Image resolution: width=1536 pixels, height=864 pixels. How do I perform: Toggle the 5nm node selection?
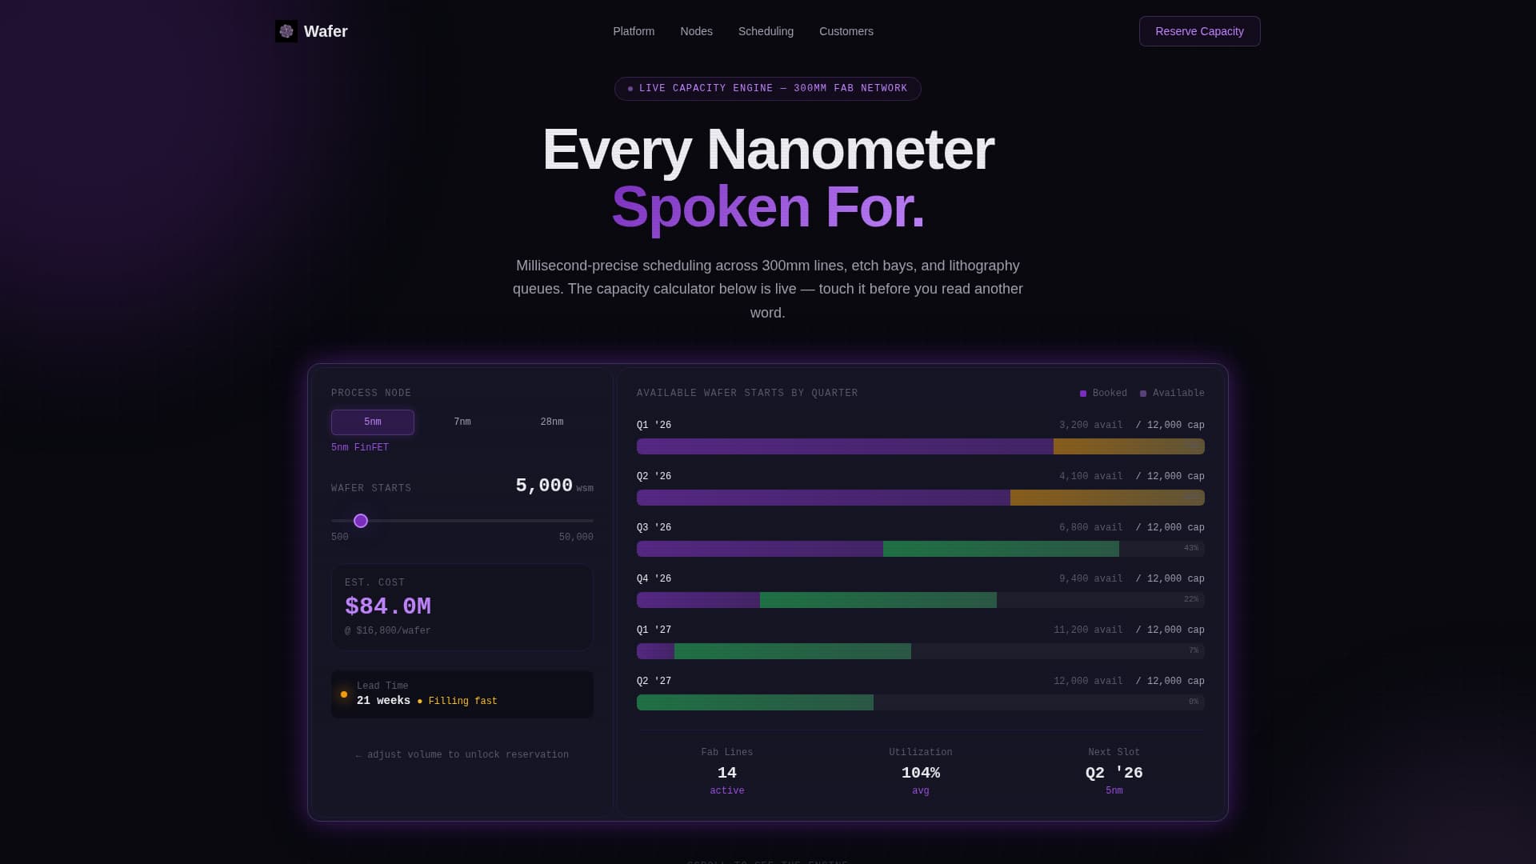372,422
